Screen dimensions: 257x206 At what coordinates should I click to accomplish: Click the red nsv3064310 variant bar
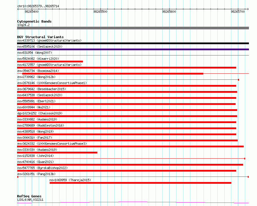point(127,140)
